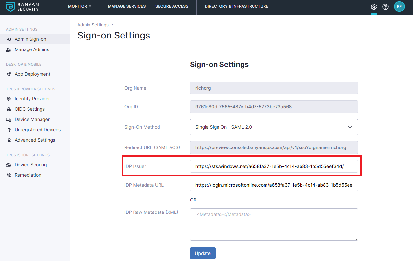Click the Device Scoring gauge icon
Screen dimensions: 413x261
(x=9, y=165)
